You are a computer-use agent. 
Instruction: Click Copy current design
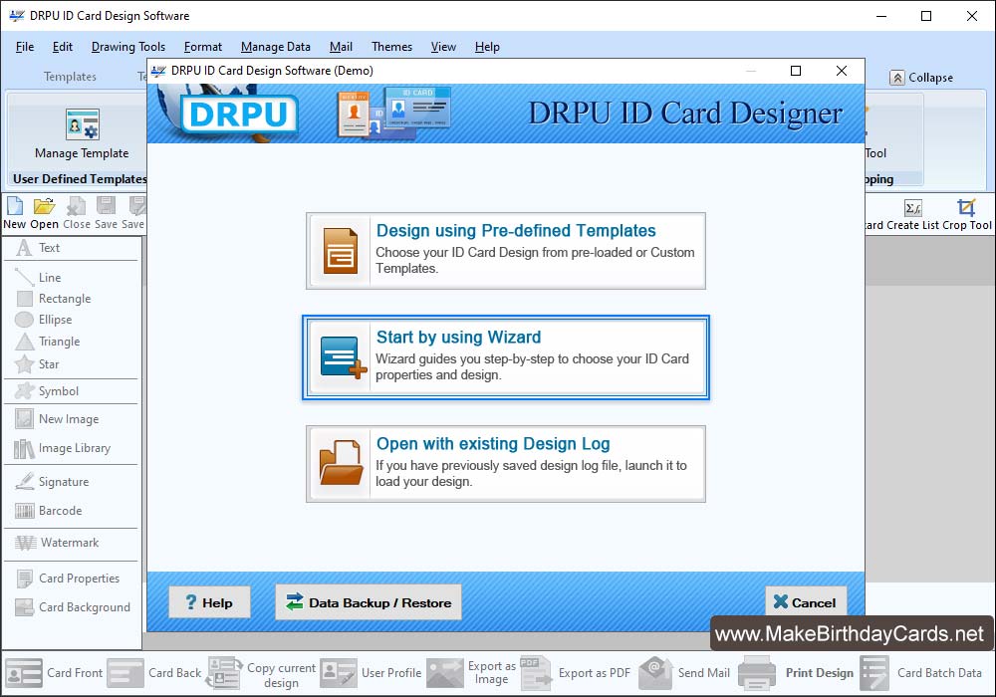pos(262,673)
